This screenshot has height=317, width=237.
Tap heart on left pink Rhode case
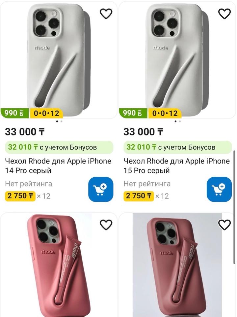(x=106, y=225)
